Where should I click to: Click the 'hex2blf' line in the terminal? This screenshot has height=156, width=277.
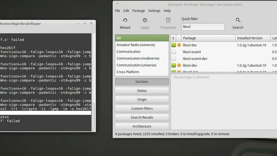click(8, 48)
